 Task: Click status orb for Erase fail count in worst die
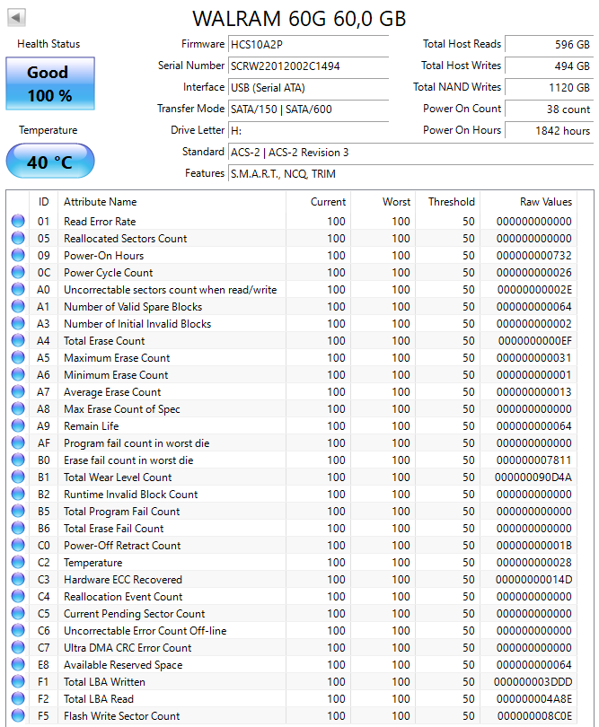click(18, 460)
